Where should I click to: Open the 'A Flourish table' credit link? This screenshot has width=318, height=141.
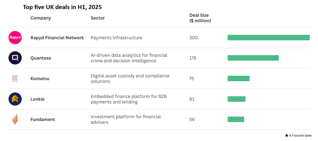point(300,135)
